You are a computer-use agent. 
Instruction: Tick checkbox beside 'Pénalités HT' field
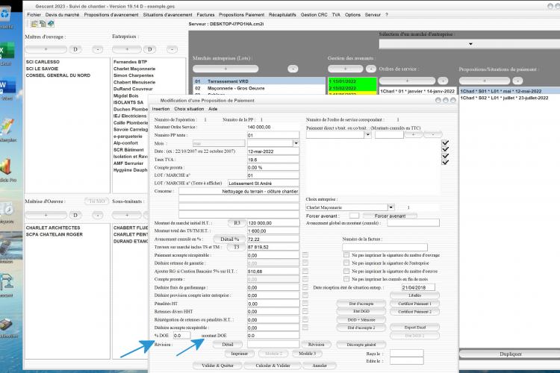[305, 303]
